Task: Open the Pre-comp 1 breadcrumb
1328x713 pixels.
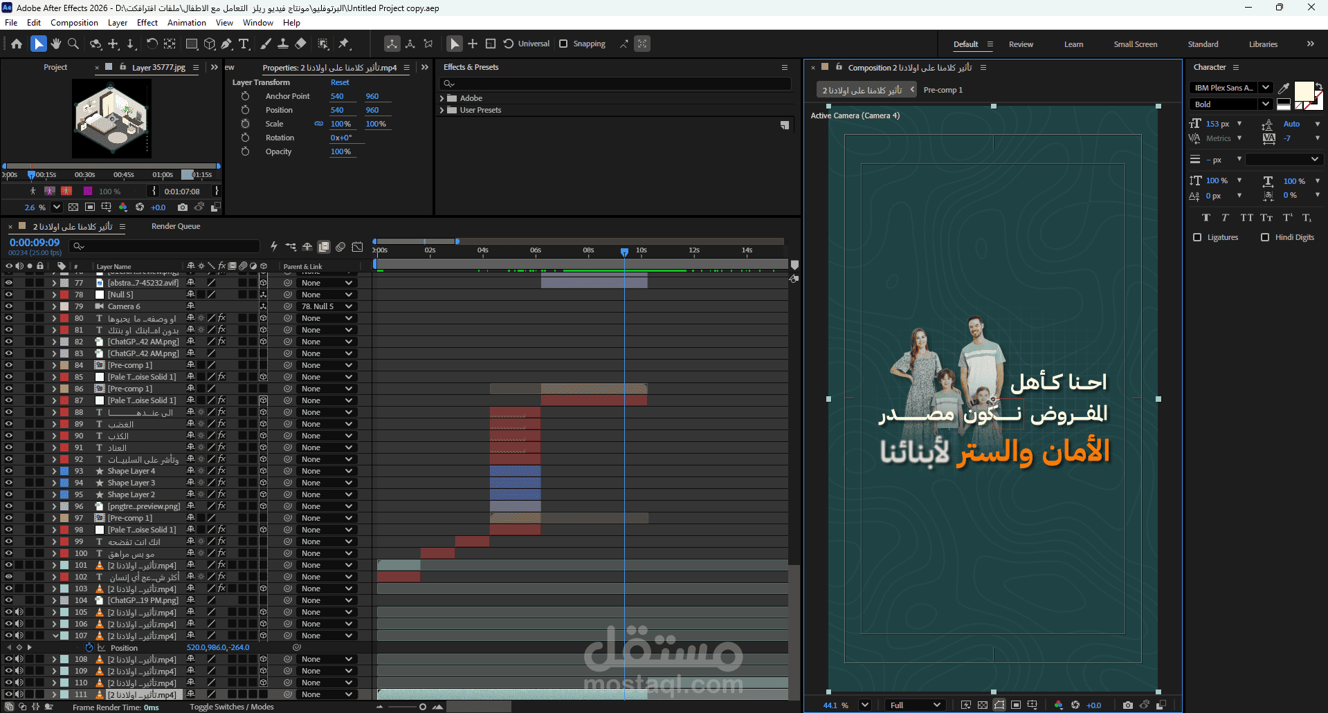Action: coord(943,90)
